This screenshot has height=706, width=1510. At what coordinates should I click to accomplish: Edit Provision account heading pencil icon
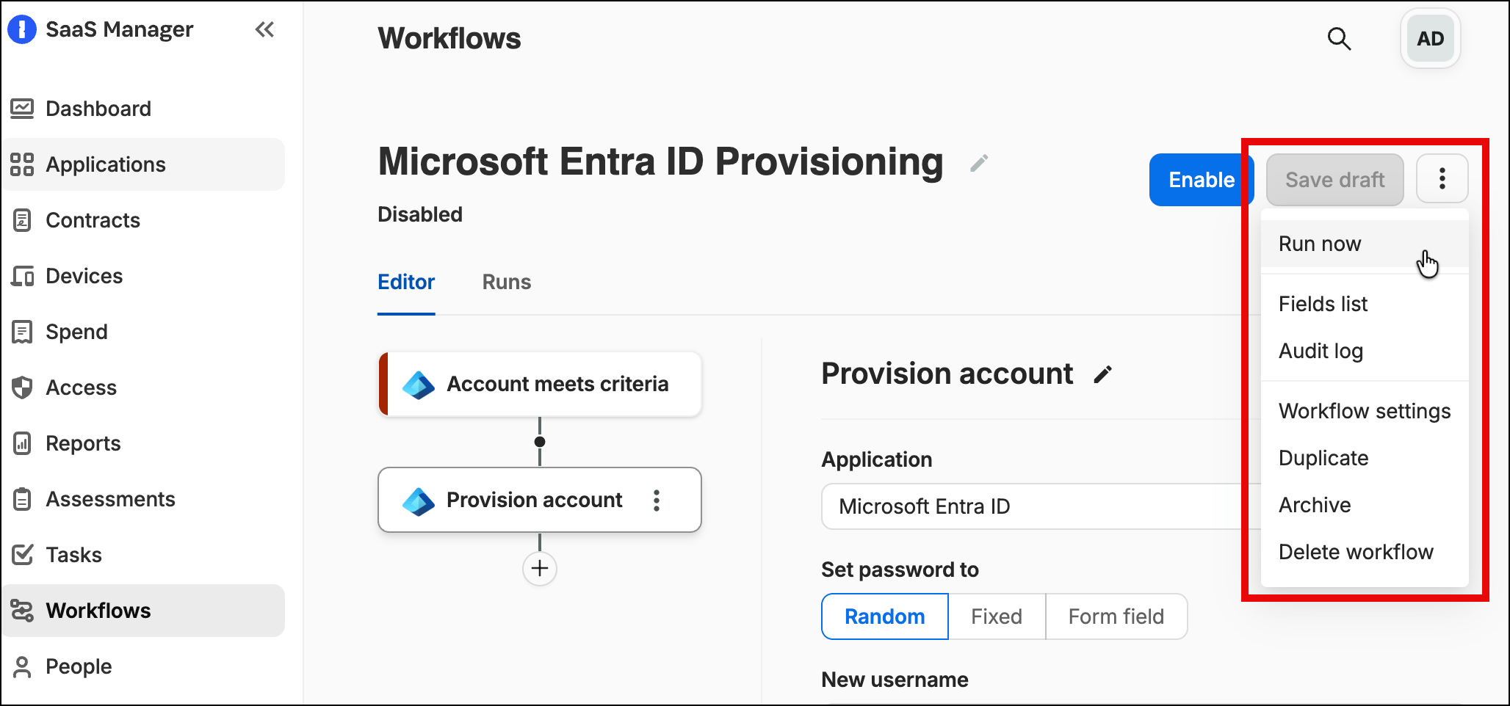1102,374
